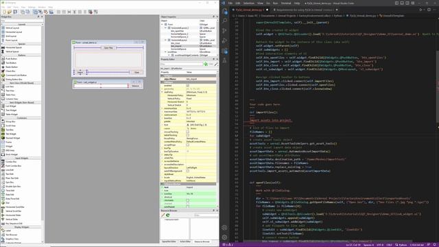Click the Open Files button in the form preview
Screen dimensions: 439x247
108,48
